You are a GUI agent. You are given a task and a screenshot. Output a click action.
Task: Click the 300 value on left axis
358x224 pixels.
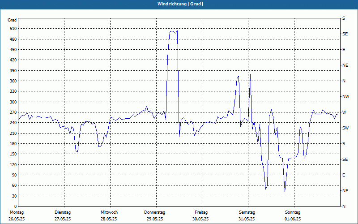coord(13,102)
